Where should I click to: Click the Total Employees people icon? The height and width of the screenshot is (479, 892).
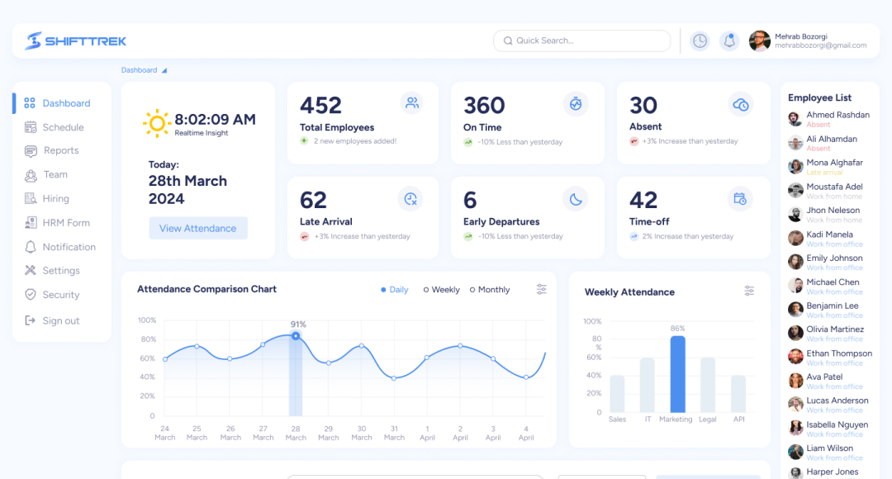click(410, 102)
